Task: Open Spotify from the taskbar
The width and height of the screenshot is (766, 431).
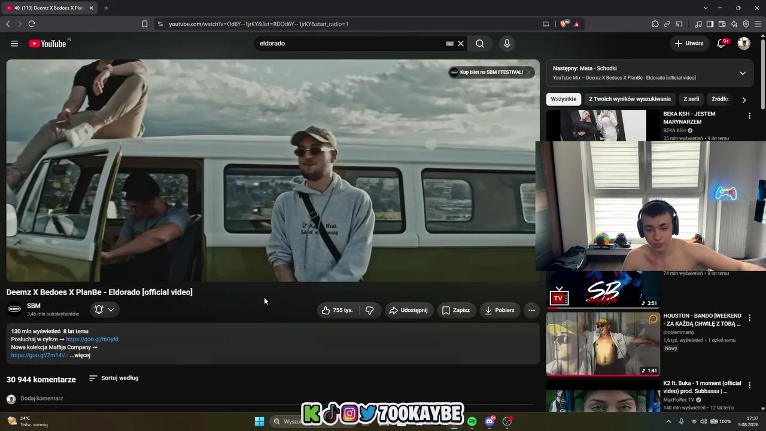Action: coord(472,421)
